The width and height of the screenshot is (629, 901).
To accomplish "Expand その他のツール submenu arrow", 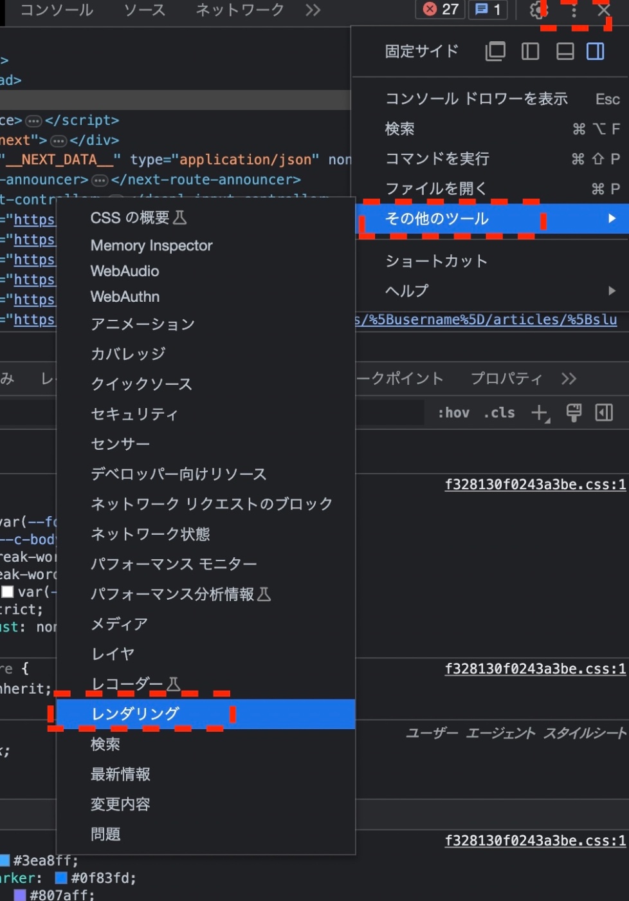I will pyautogui.click(x=612, y=219).
